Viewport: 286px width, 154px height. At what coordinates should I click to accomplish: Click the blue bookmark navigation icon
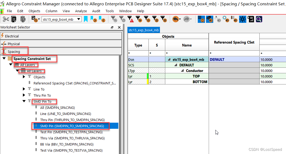[85, 19]
